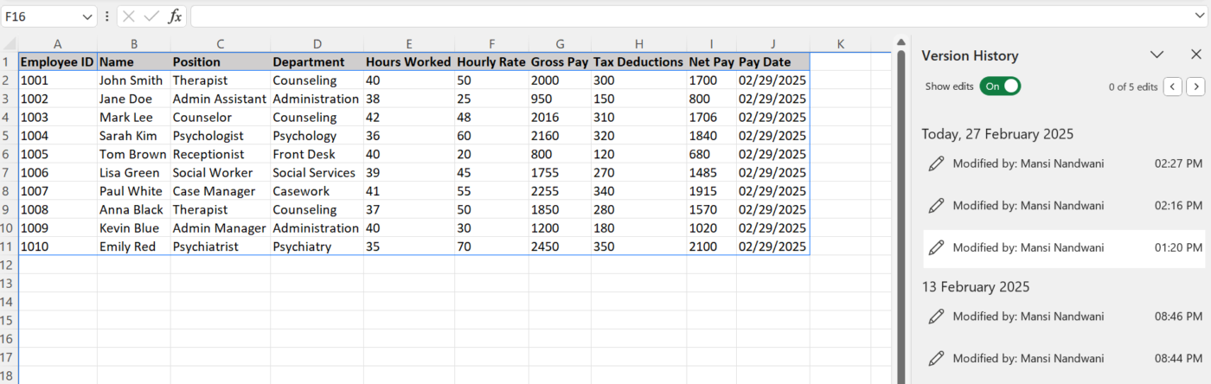1211x384 pixels.
Task: Click pencil icon for 08:46 PM version
Action: point(935,317)
